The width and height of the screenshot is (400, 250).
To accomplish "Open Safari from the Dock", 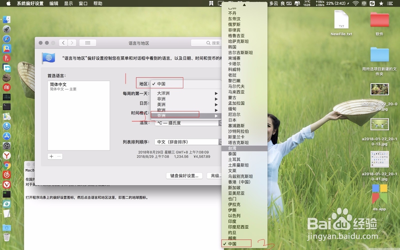I will (6, 38).
